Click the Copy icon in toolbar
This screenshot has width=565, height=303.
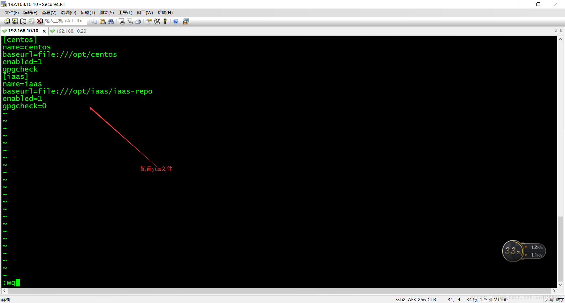coord(94,21)
